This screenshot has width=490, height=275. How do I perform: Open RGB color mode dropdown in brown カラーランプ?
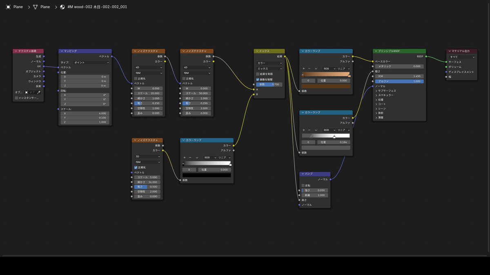[x=328, y=68]
